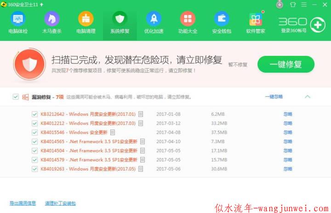View details document icon for KB4014579

click(143, 160)
